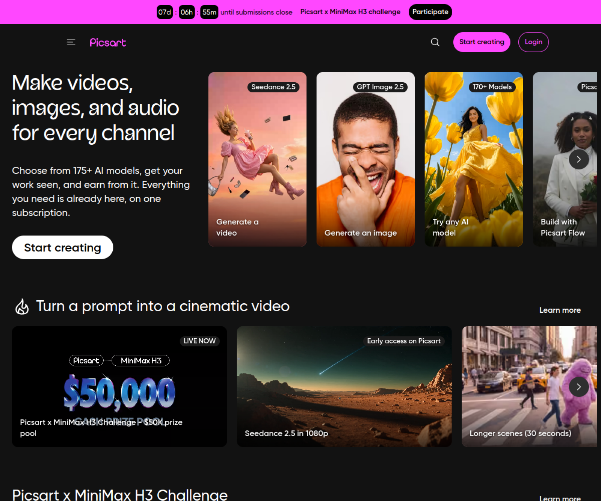
Task: Open the Generate an image card
Action: 365,159
